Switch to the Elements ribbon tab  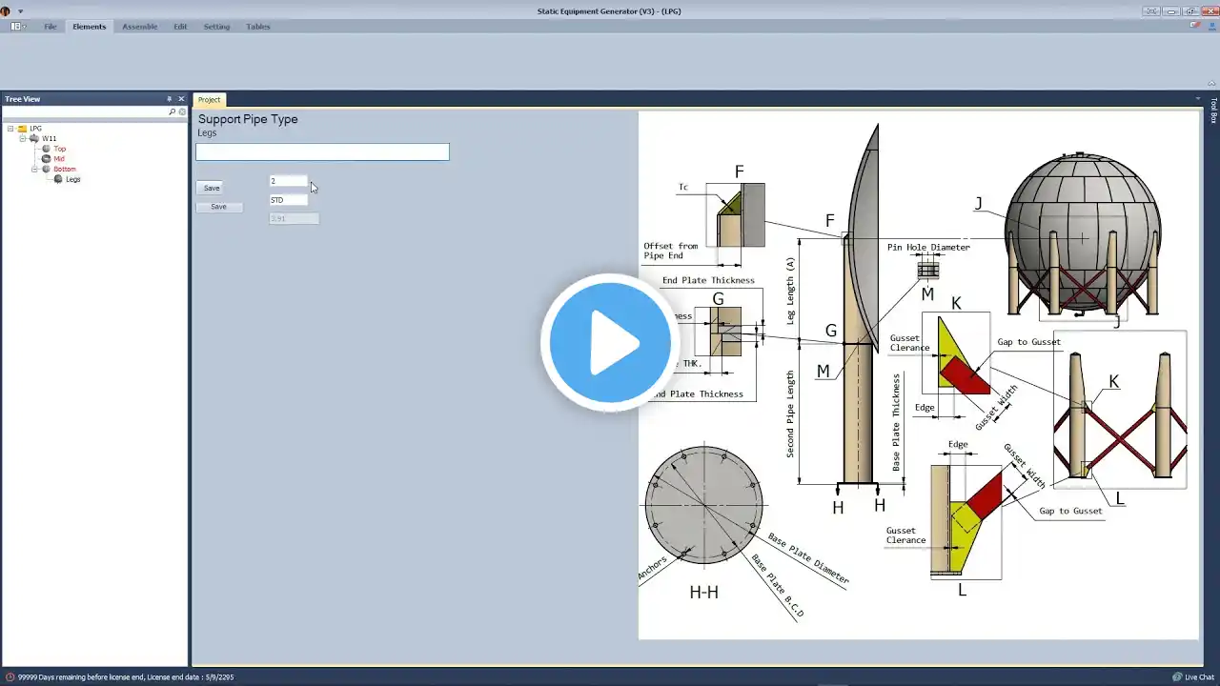click(90, 27)
